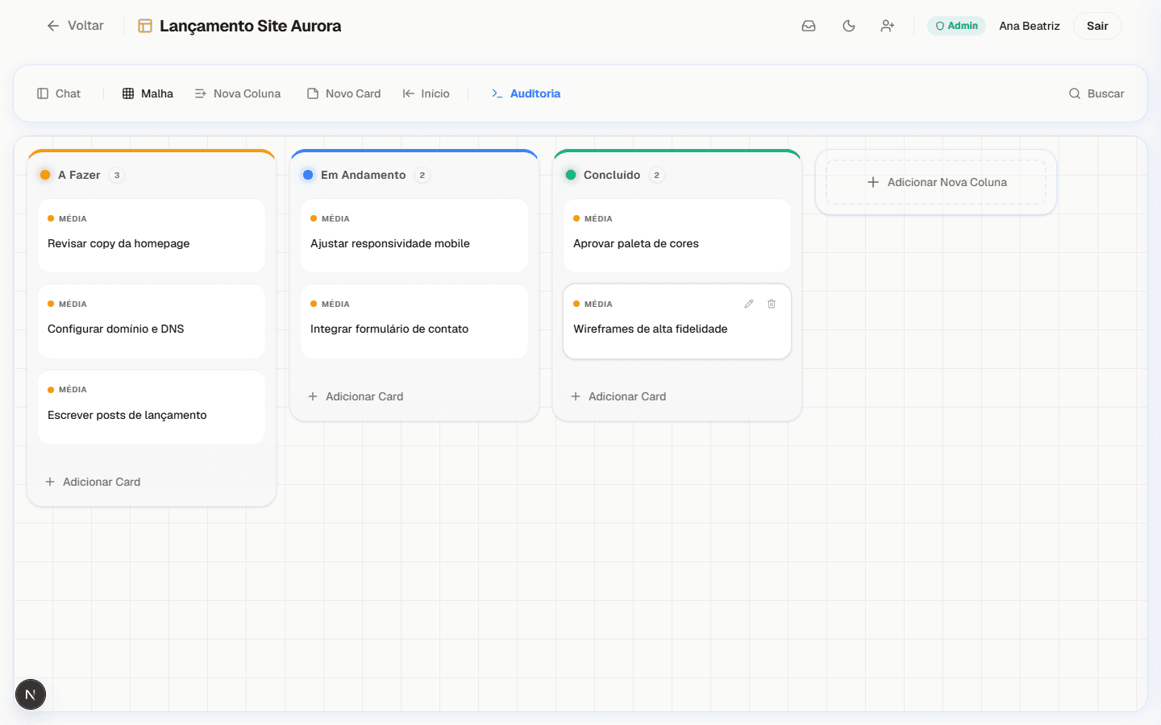Open the Aprovar paleta de cores card

[677, 235]
